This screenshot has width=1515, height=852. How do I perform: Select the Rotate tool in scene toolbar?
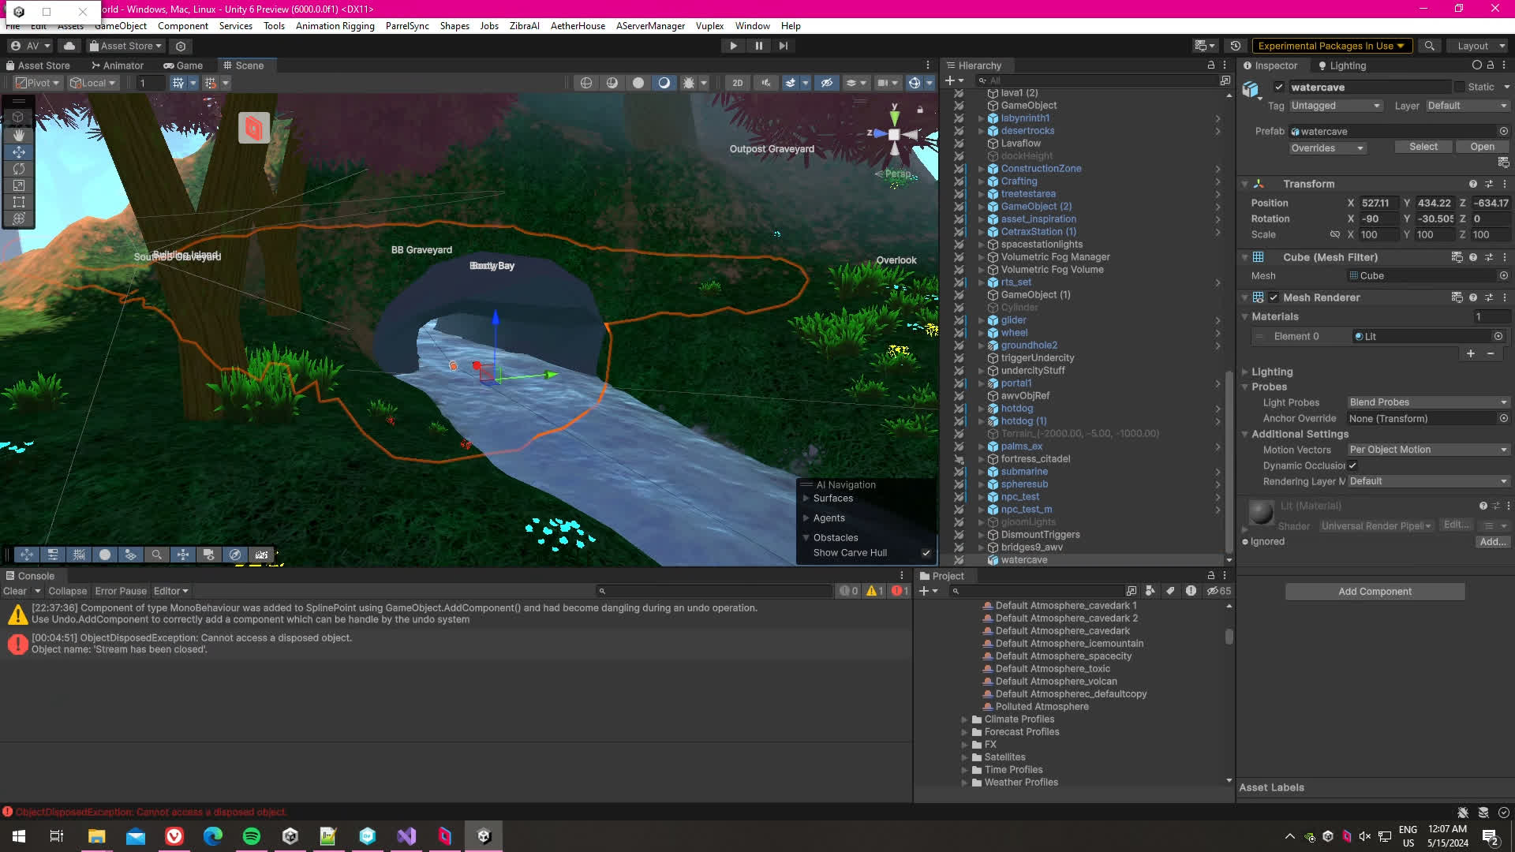coord(19,169)
